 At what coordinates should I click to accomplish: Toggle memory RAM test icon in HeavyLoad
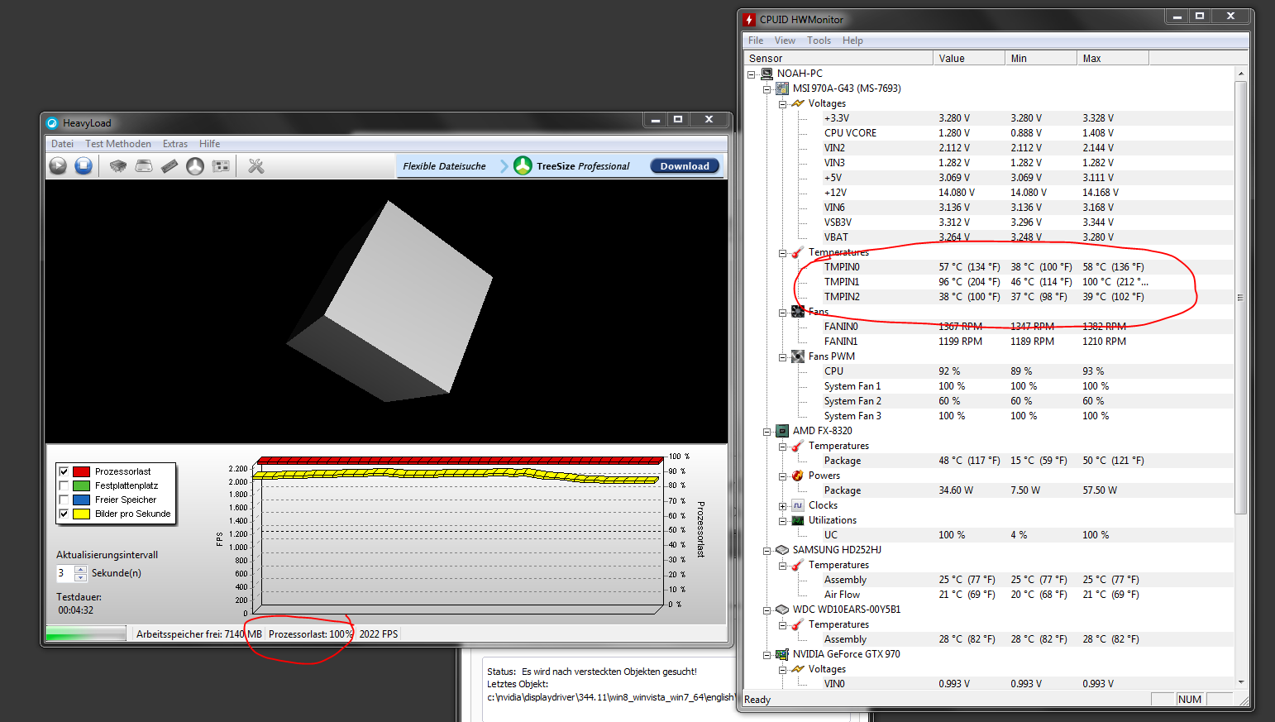(170, 166)
